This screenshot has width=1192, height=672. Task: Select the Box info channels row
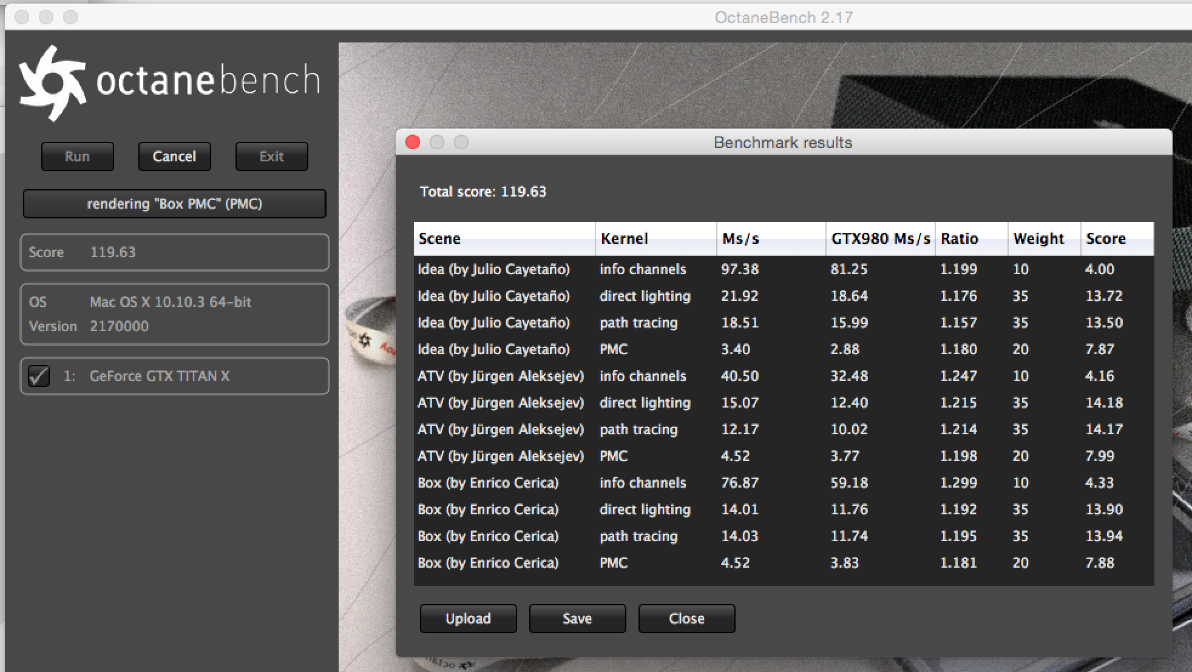784,483
